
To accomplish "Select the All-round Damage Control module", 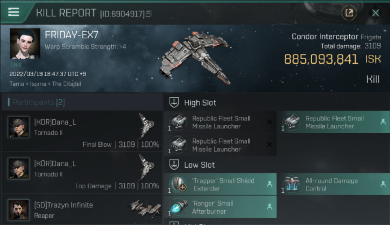I will tap(333, 184).
